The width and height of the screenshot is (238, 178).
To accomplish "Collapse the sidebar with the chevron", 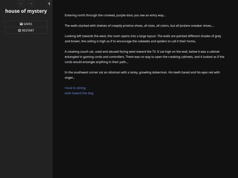I will 49,4.
